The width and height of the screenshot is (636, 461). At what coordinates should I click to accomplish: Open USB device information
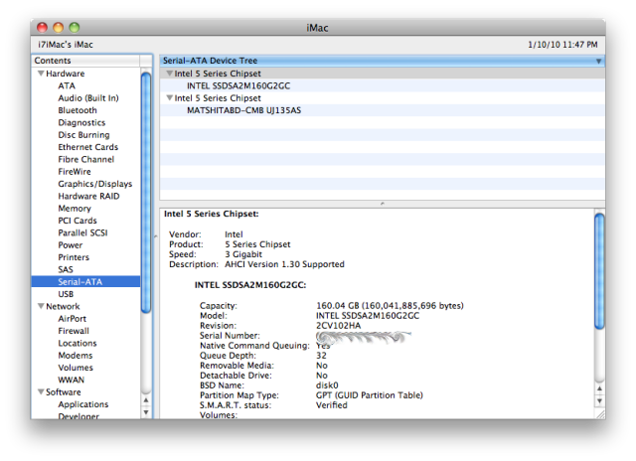(x=66, y=294)
